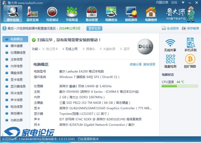Screen dimensions: 201x143
Task: Open the 手机评测 phone benchmark icon
Action: [190, 45]
